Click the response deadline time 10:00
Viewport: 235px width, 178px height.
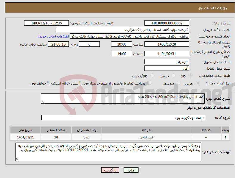[x=122, y=44]
